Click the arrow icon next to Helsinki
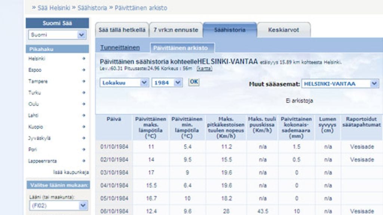This screenshot has width=383, height=215. [x=84, y=59]
